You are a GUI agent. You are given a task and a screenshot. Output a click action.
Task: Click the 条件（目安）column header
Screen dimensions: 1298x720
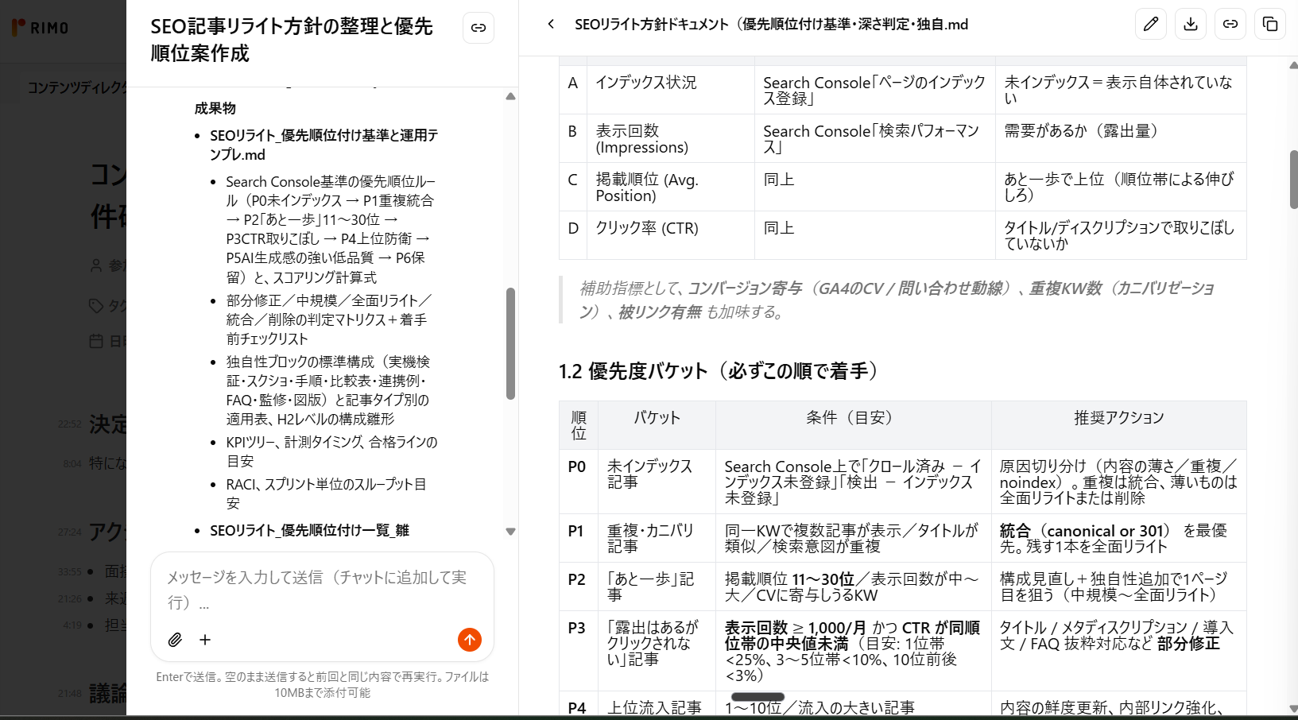coord(853,425)
